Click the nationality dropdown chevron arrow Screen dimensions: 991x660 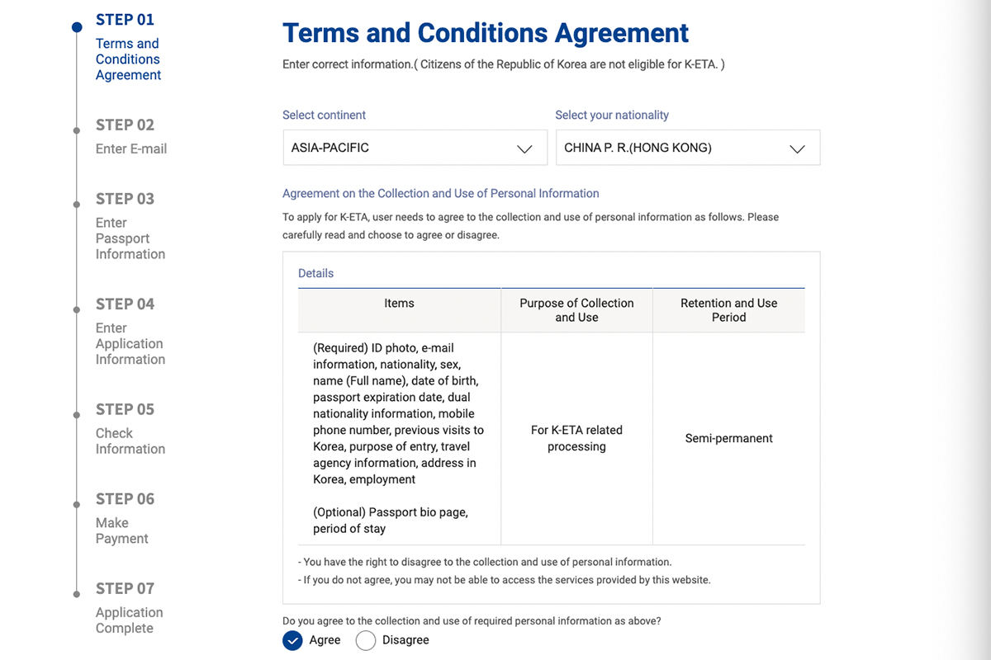(x=797, y=148)
